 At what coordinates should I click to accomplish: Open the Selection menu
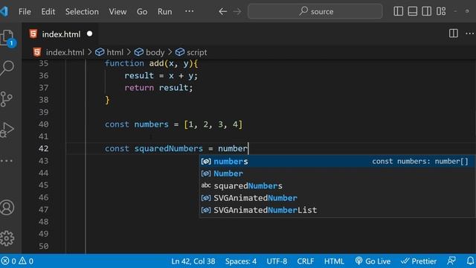pos(82,12)
